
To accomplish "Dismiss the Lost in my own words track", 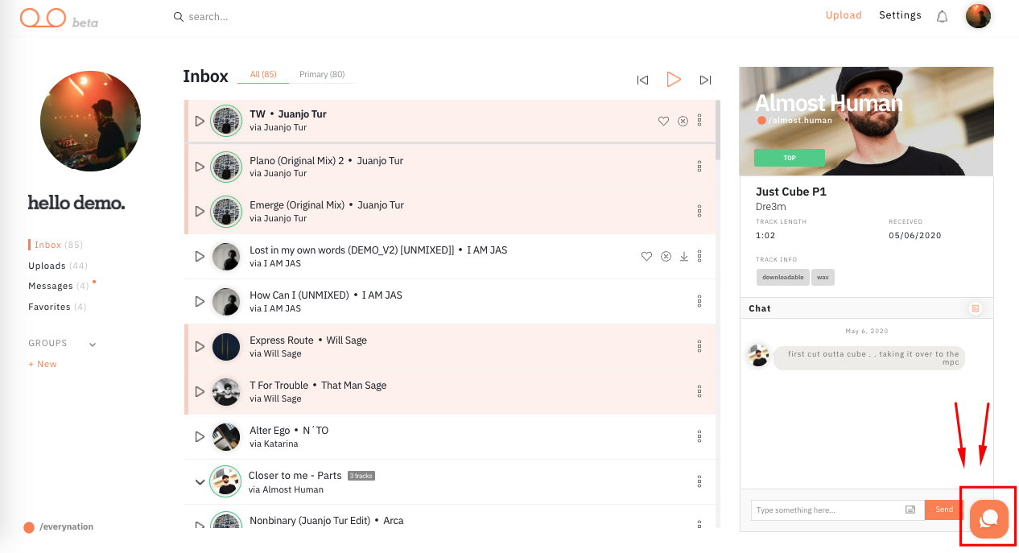I will pyautogui.click(x=666, y=257).
